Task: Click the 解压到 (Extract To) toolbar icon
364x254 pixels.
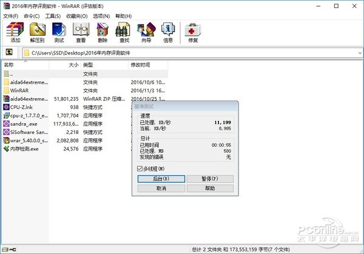Action: 37,33
